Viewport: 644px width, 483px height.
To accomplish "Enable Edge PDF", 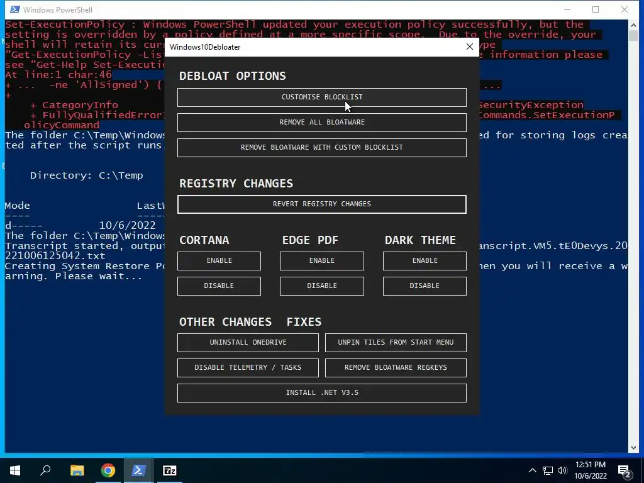I will 321,261.
